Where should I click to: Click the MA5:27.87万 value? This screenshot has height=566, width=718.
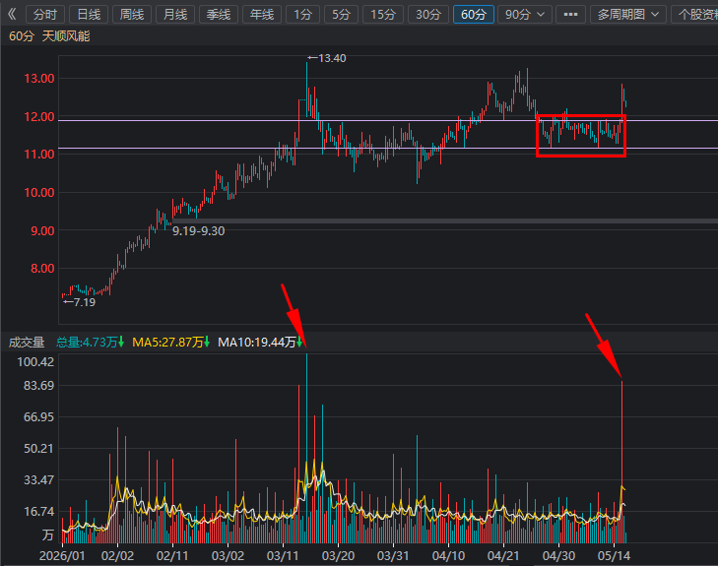170,343
